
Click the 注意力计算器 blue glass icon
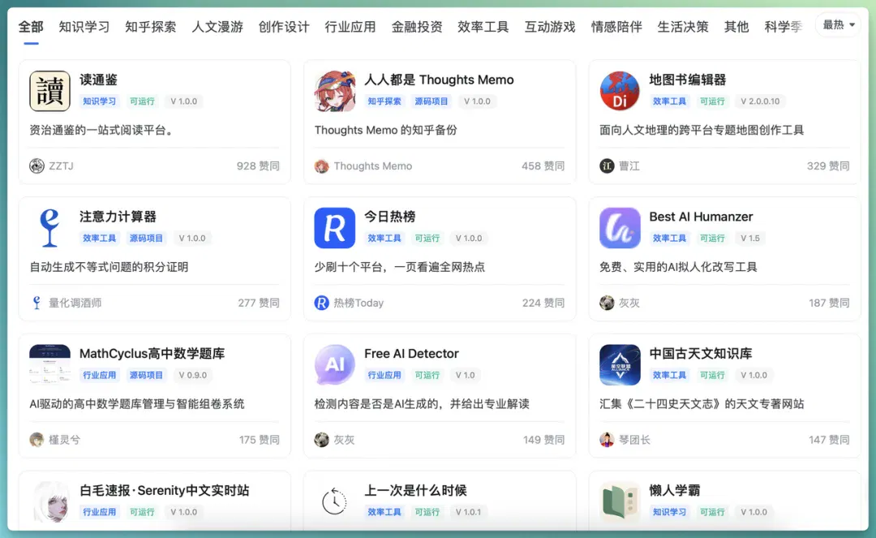(x=49, y=228)
